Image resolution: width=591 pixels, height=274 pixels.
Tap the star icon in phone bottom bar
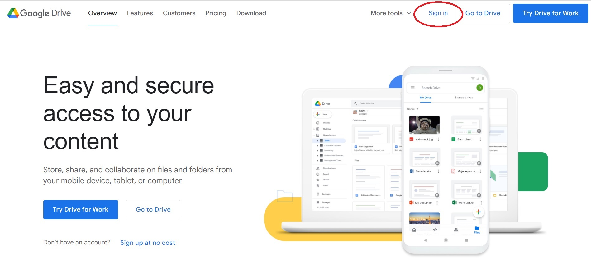point(435,230)
